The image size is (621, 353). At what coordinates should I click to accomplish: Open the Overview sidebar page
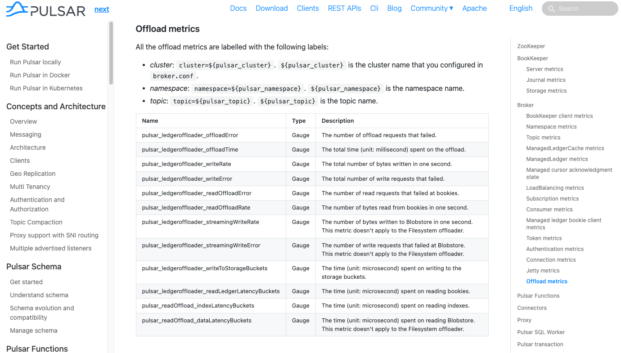coord(23,121)
